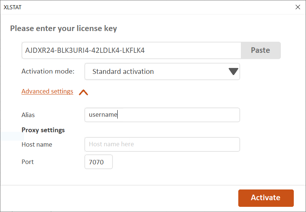306x212 pixels.
Task: Click the 'Host name' label
Action: (37, 144)
